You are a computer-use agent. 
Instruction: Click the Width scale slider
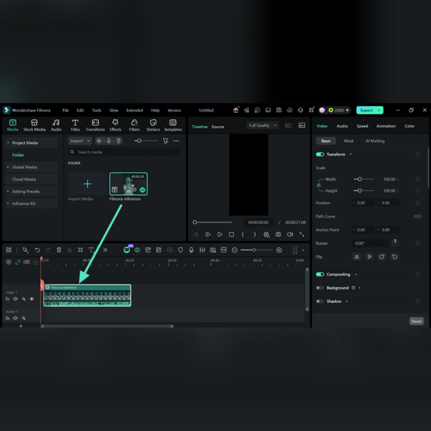[364, 179]
